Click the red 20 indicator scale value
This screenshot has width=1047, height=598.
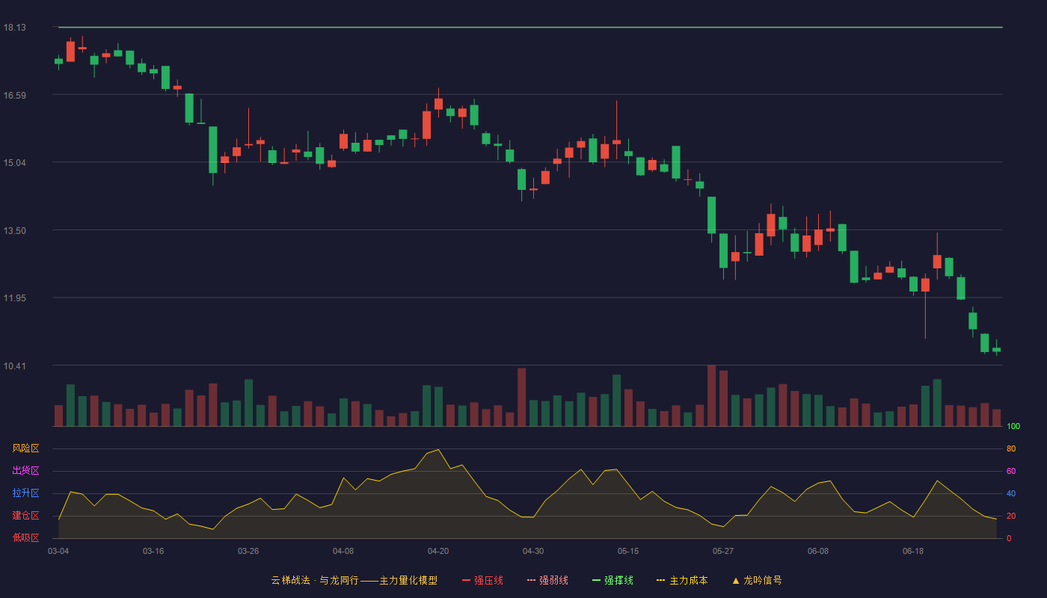(1011, 516)
